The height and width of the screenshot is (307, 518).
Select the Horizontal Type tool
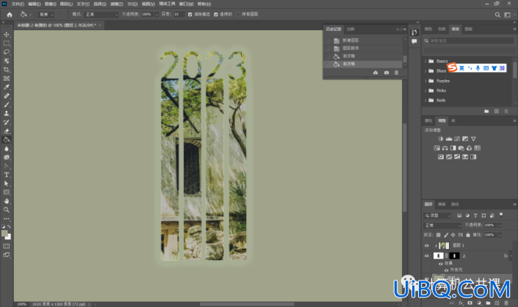tap(7, 175)
